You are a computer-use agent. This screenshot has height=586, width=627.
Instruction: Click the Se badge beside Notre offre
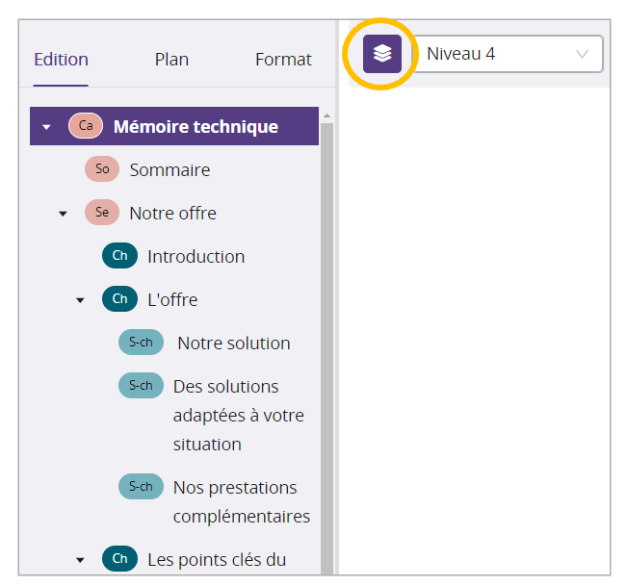102,213
